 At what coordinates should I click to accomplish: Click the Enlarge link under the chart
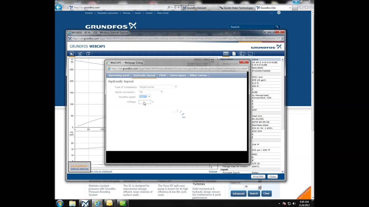(213, 171)
